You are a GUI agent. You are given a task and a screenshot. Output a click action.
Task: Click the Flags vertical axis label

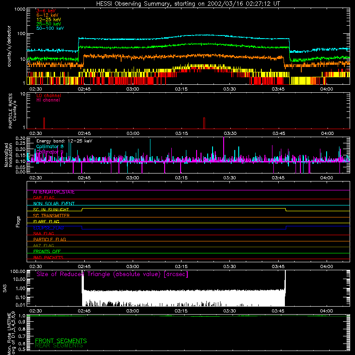point(18,221)
